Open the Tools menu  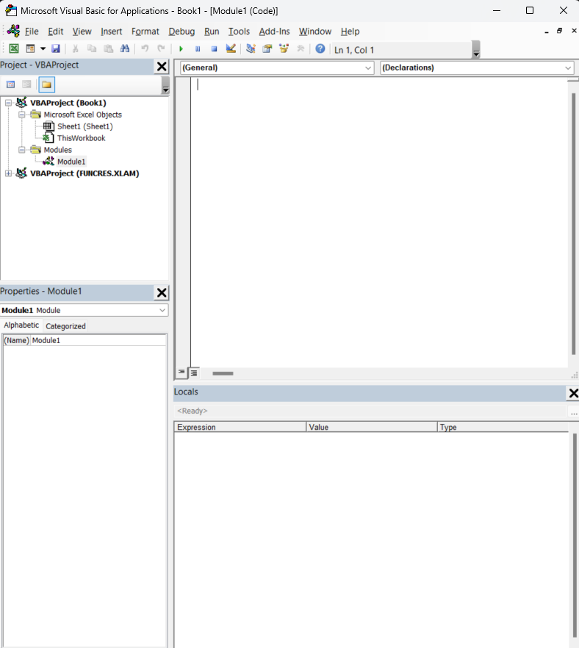[x=239, y=32]
